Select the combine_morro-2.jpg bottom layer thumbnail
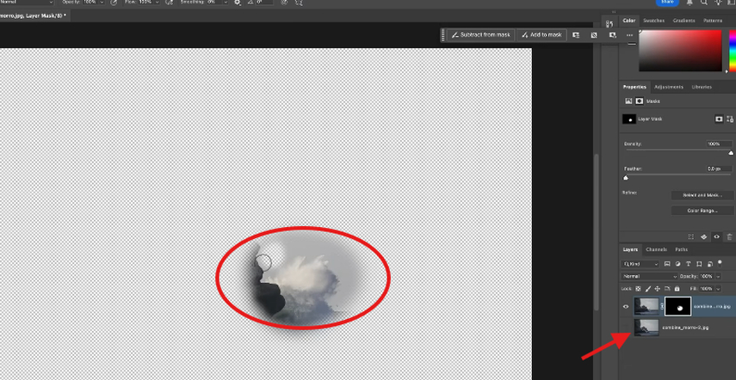Viewport: 736px width, 380px height. (646, 328)
